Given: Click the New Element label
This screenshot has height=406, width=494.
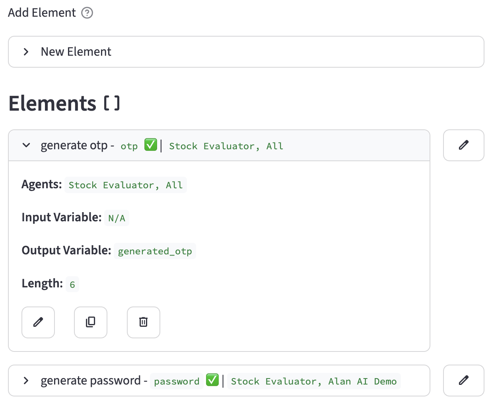Looking at the screenshot, I should coord(76,52).
